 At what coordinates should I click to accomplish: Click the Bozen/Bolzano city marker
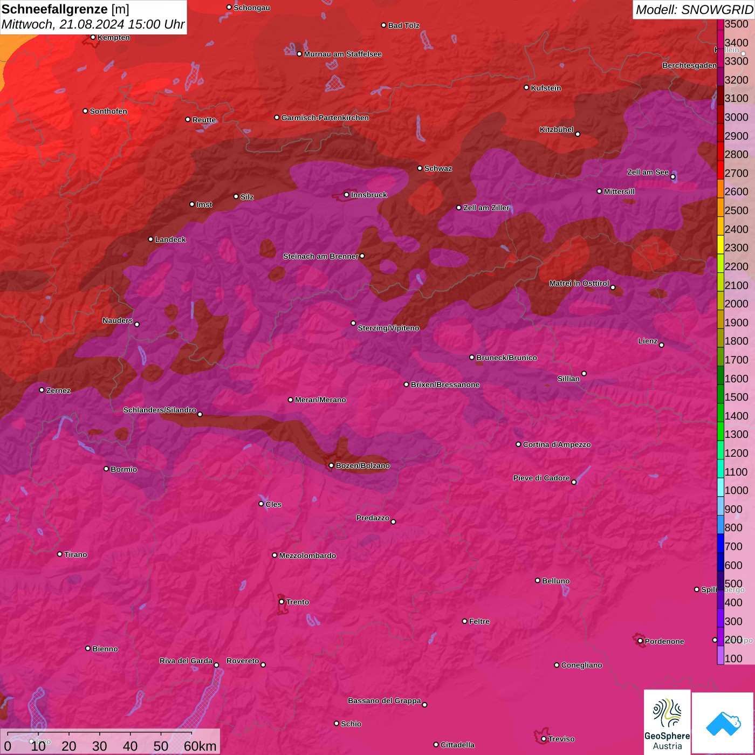pos(331,465)
